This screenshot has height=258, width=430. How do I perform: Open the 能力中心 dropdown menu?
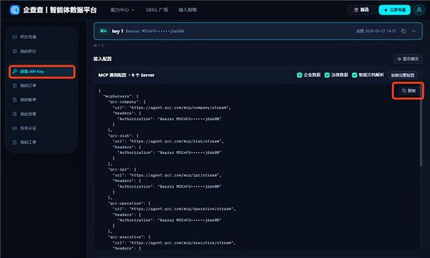point(122,10)
